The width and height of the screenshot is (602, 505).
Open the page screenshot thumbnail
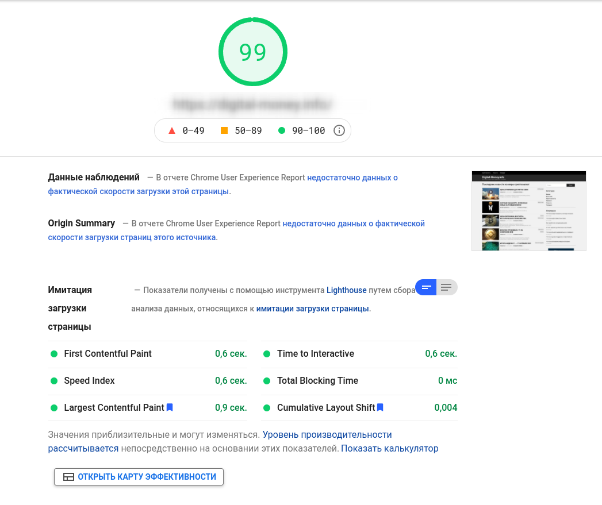(x=528, y=211)
